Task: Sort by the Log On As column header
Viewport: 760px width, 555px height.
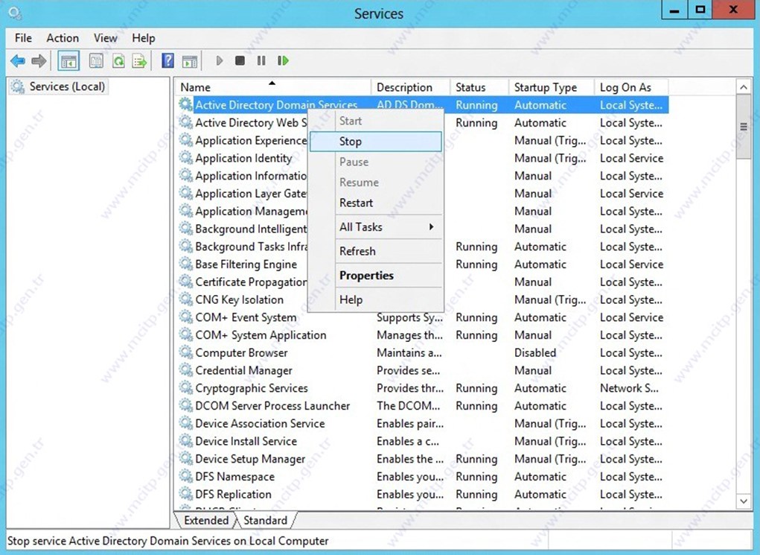Action: pyautogui.click(x=631, y=87)
